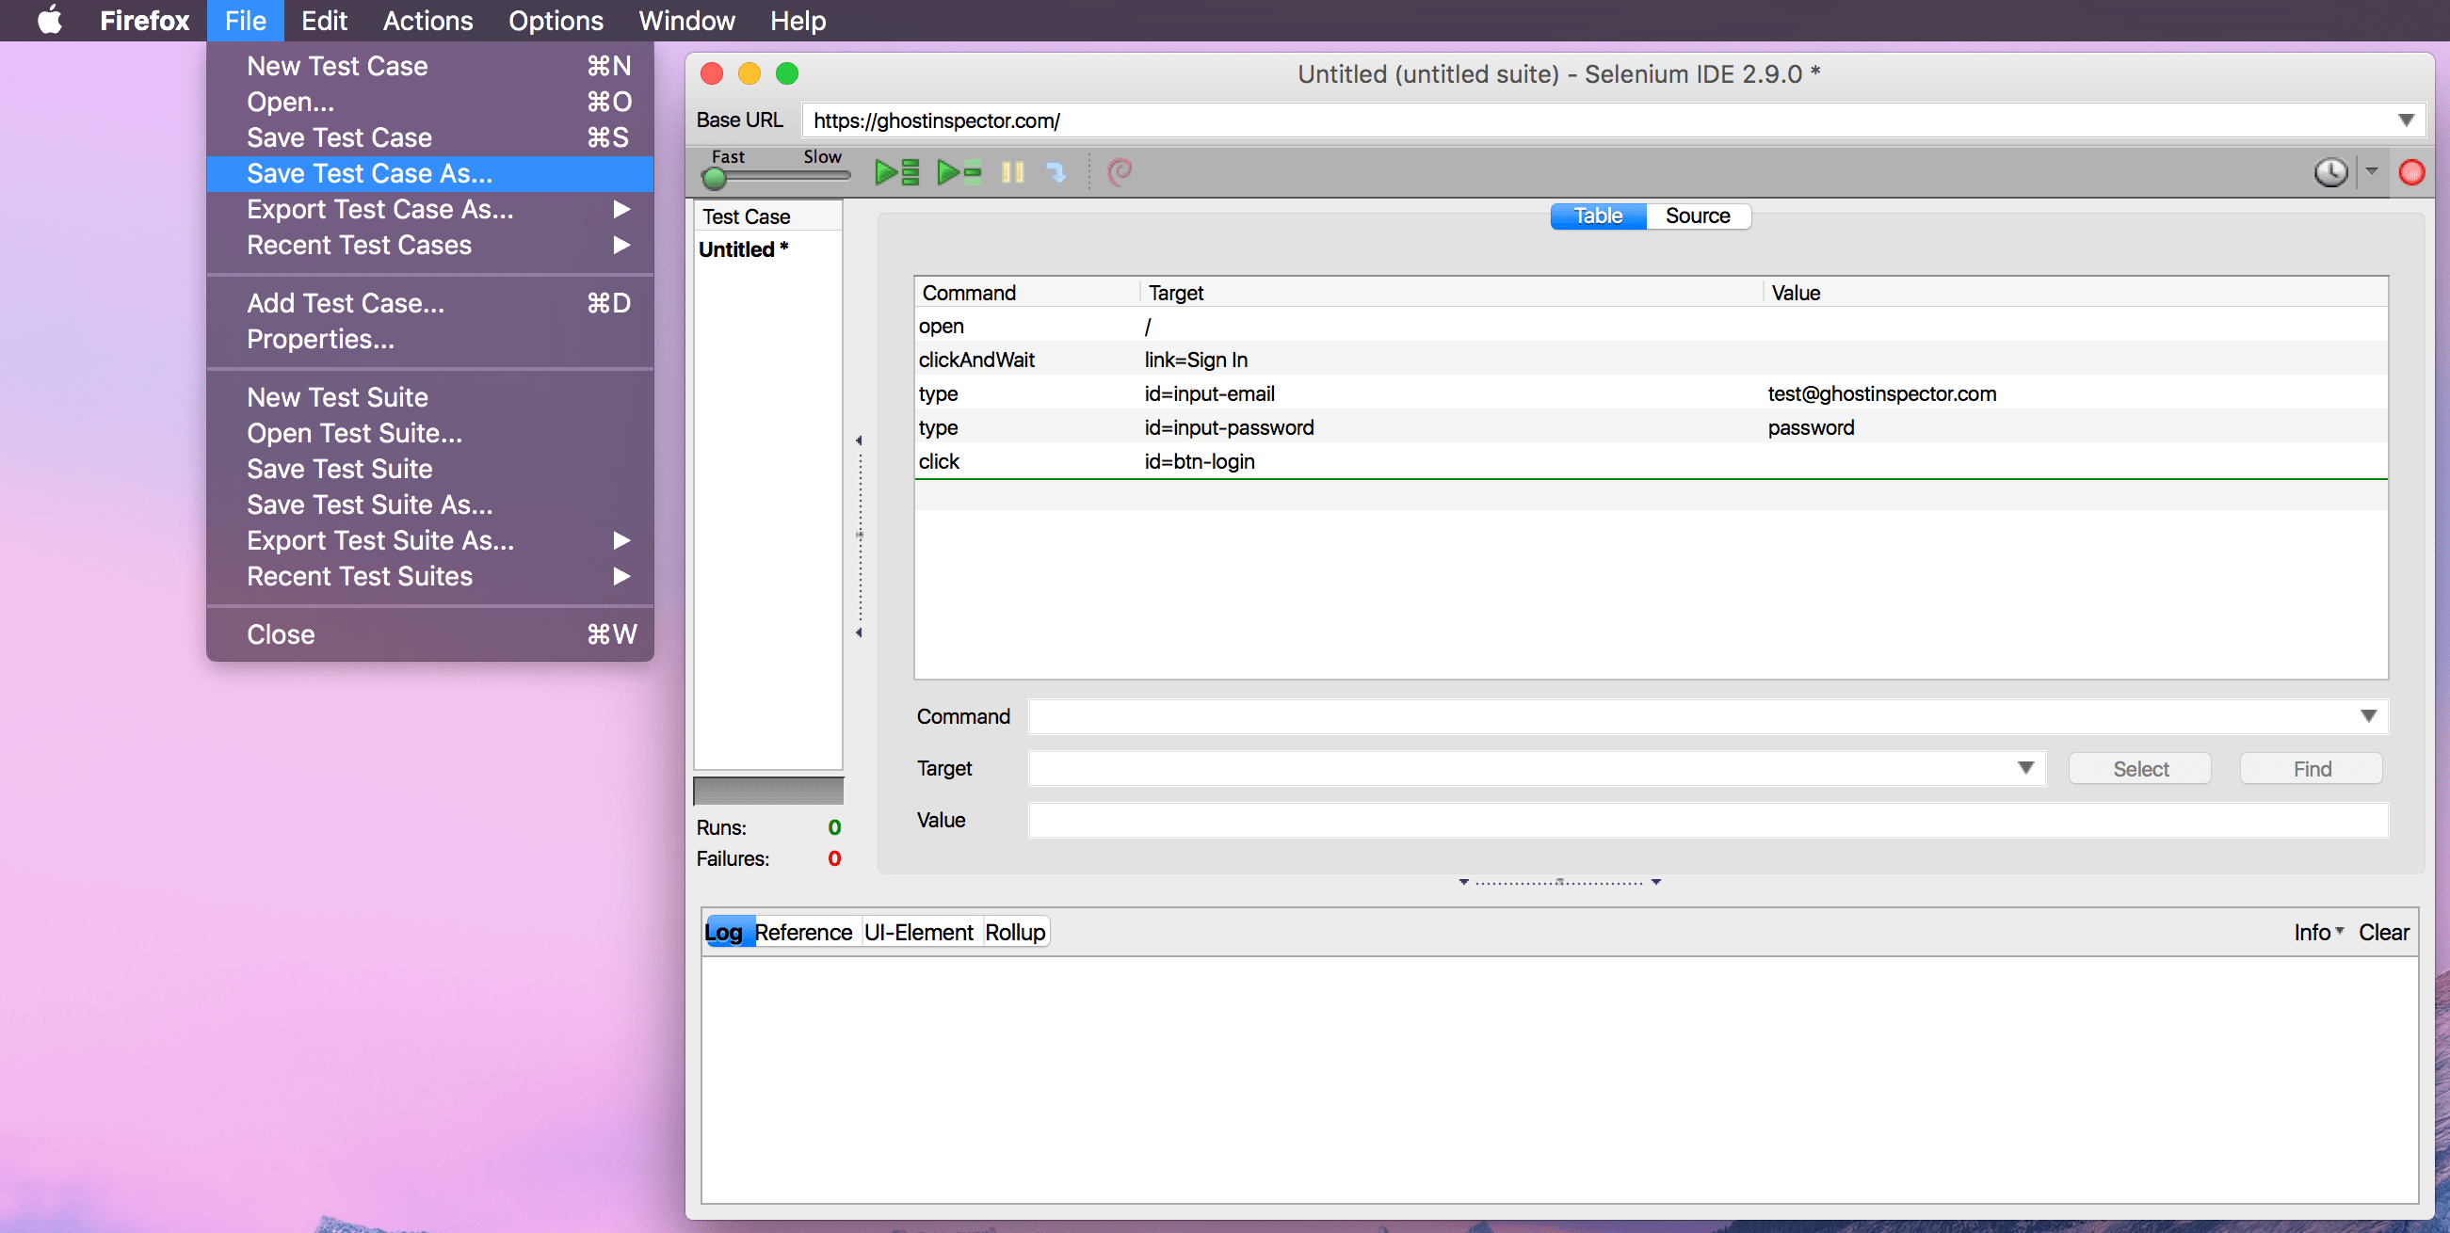Click the Pause/Resume toolbar icon

[1013, 172]
